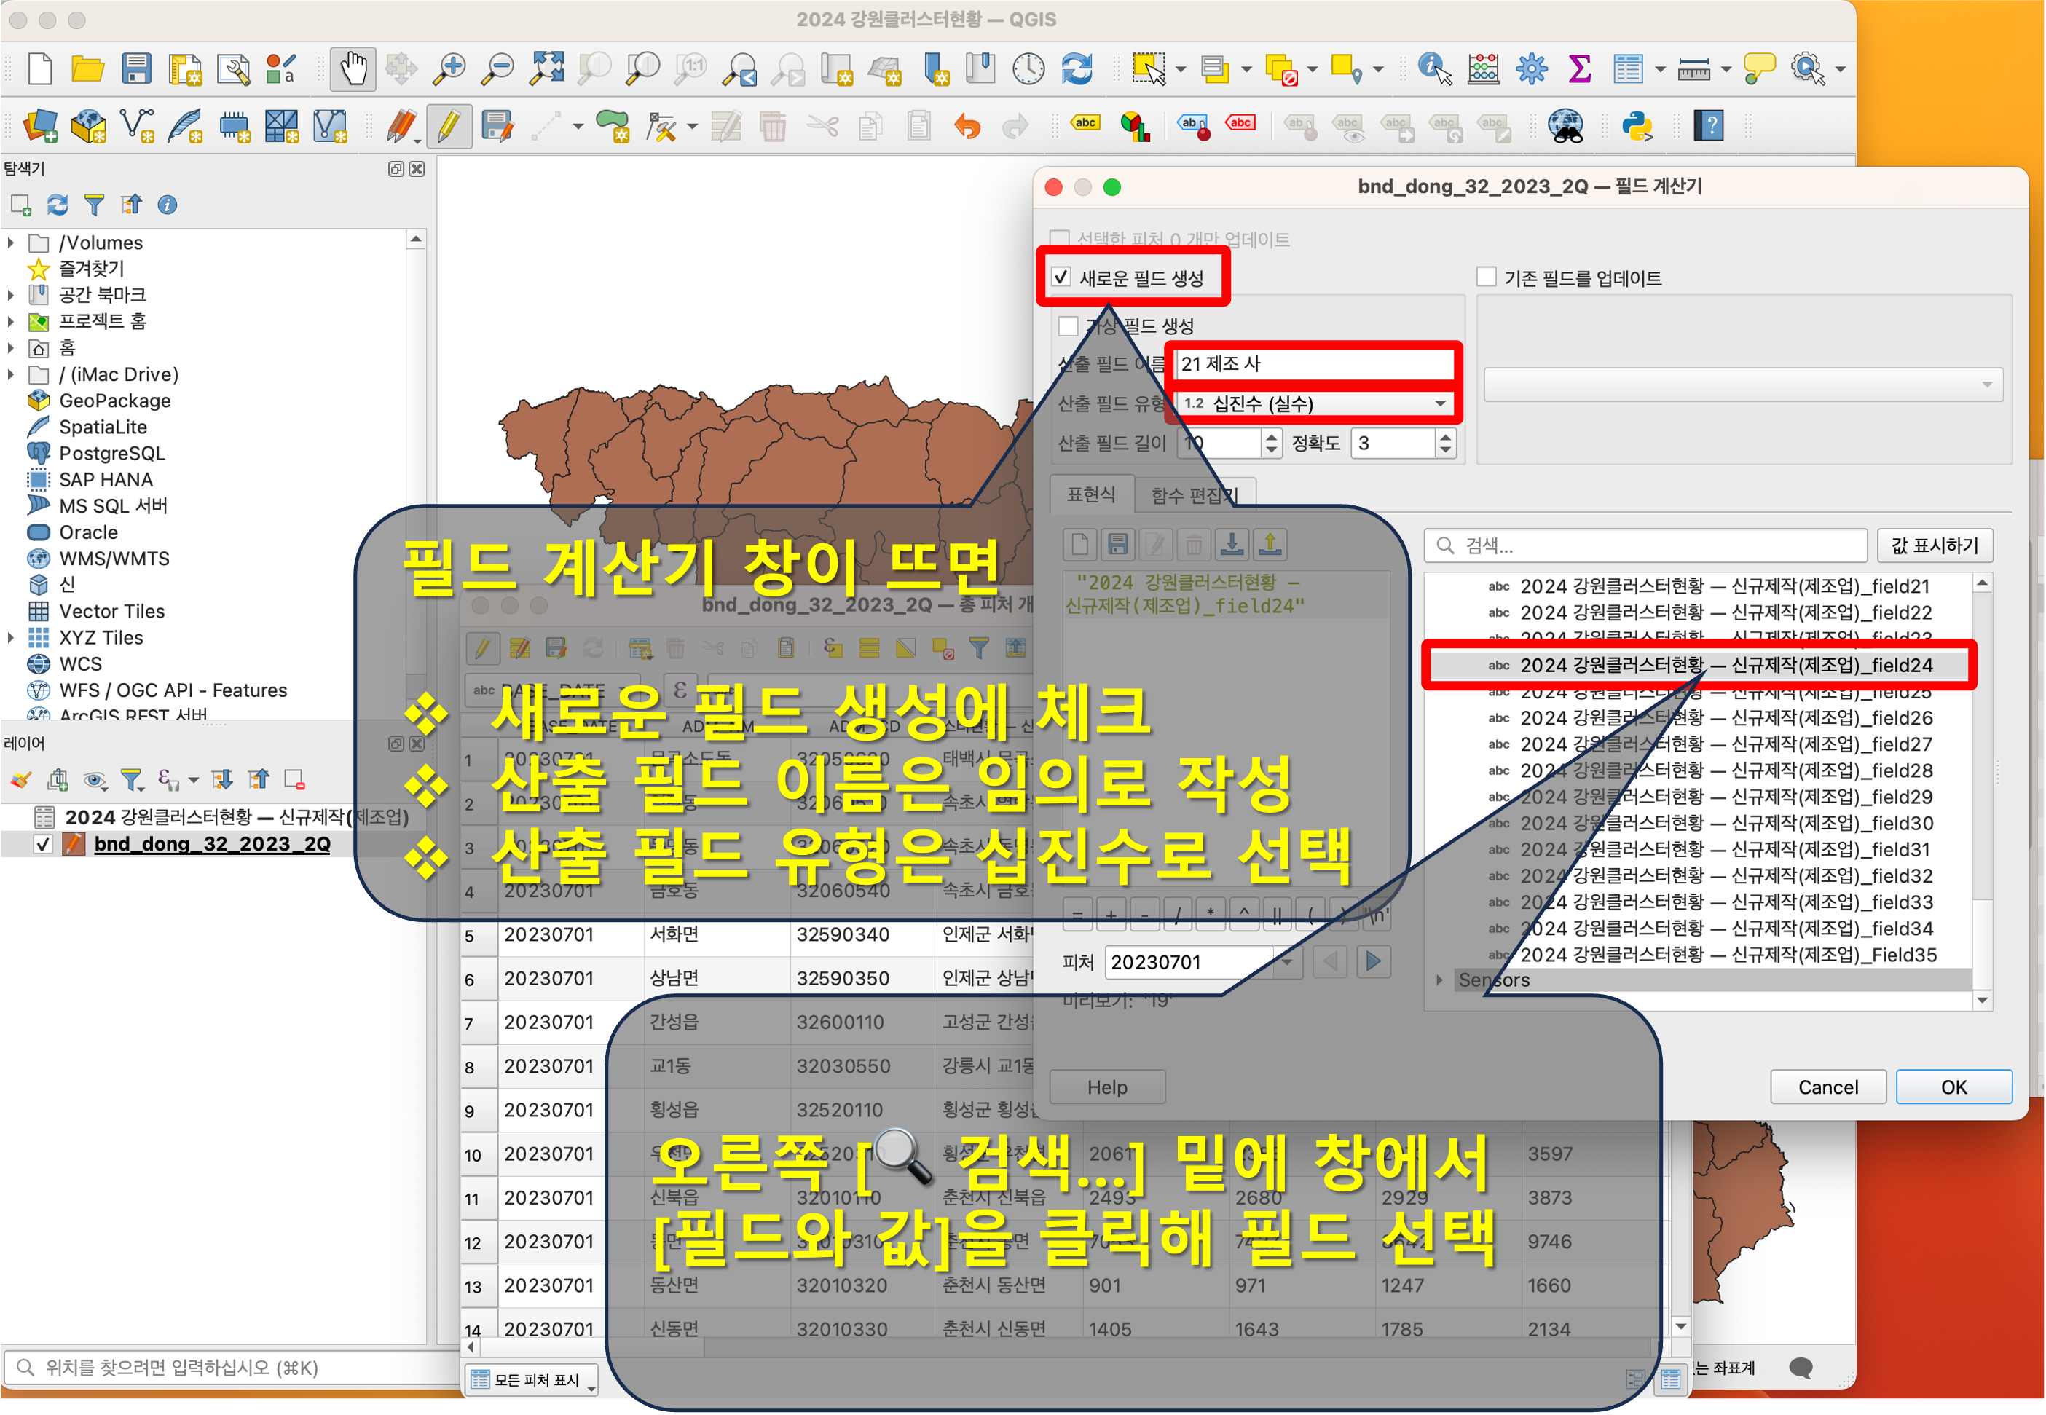Image resolution: width=2046 pixels, height=1415 pixels.
Task: Click the Statistical Summary sigma icon
Action: (1579, 69)
